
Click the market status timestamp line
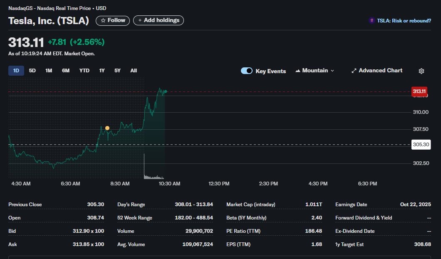coord(52,54)
